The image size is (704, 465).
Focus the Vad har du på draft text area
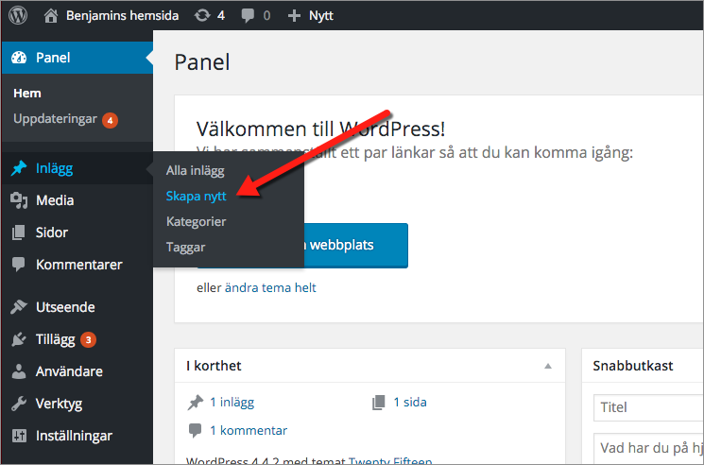point(648,449)
